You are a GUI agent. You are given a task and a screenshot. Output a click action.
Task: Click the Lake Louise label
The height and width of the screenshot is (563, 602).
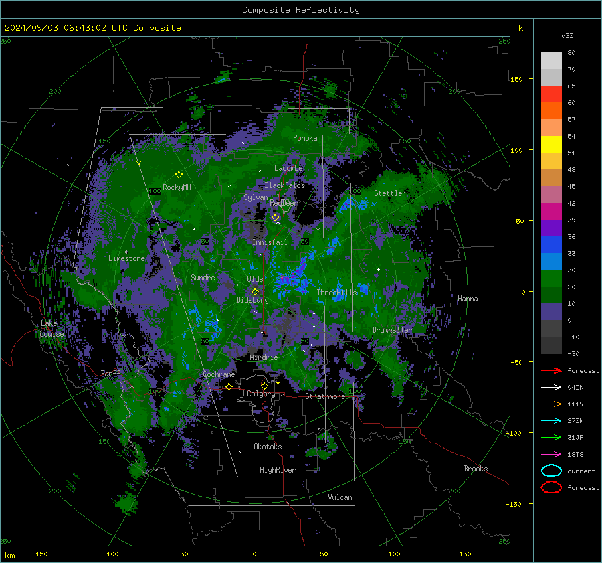coord(52,329)
